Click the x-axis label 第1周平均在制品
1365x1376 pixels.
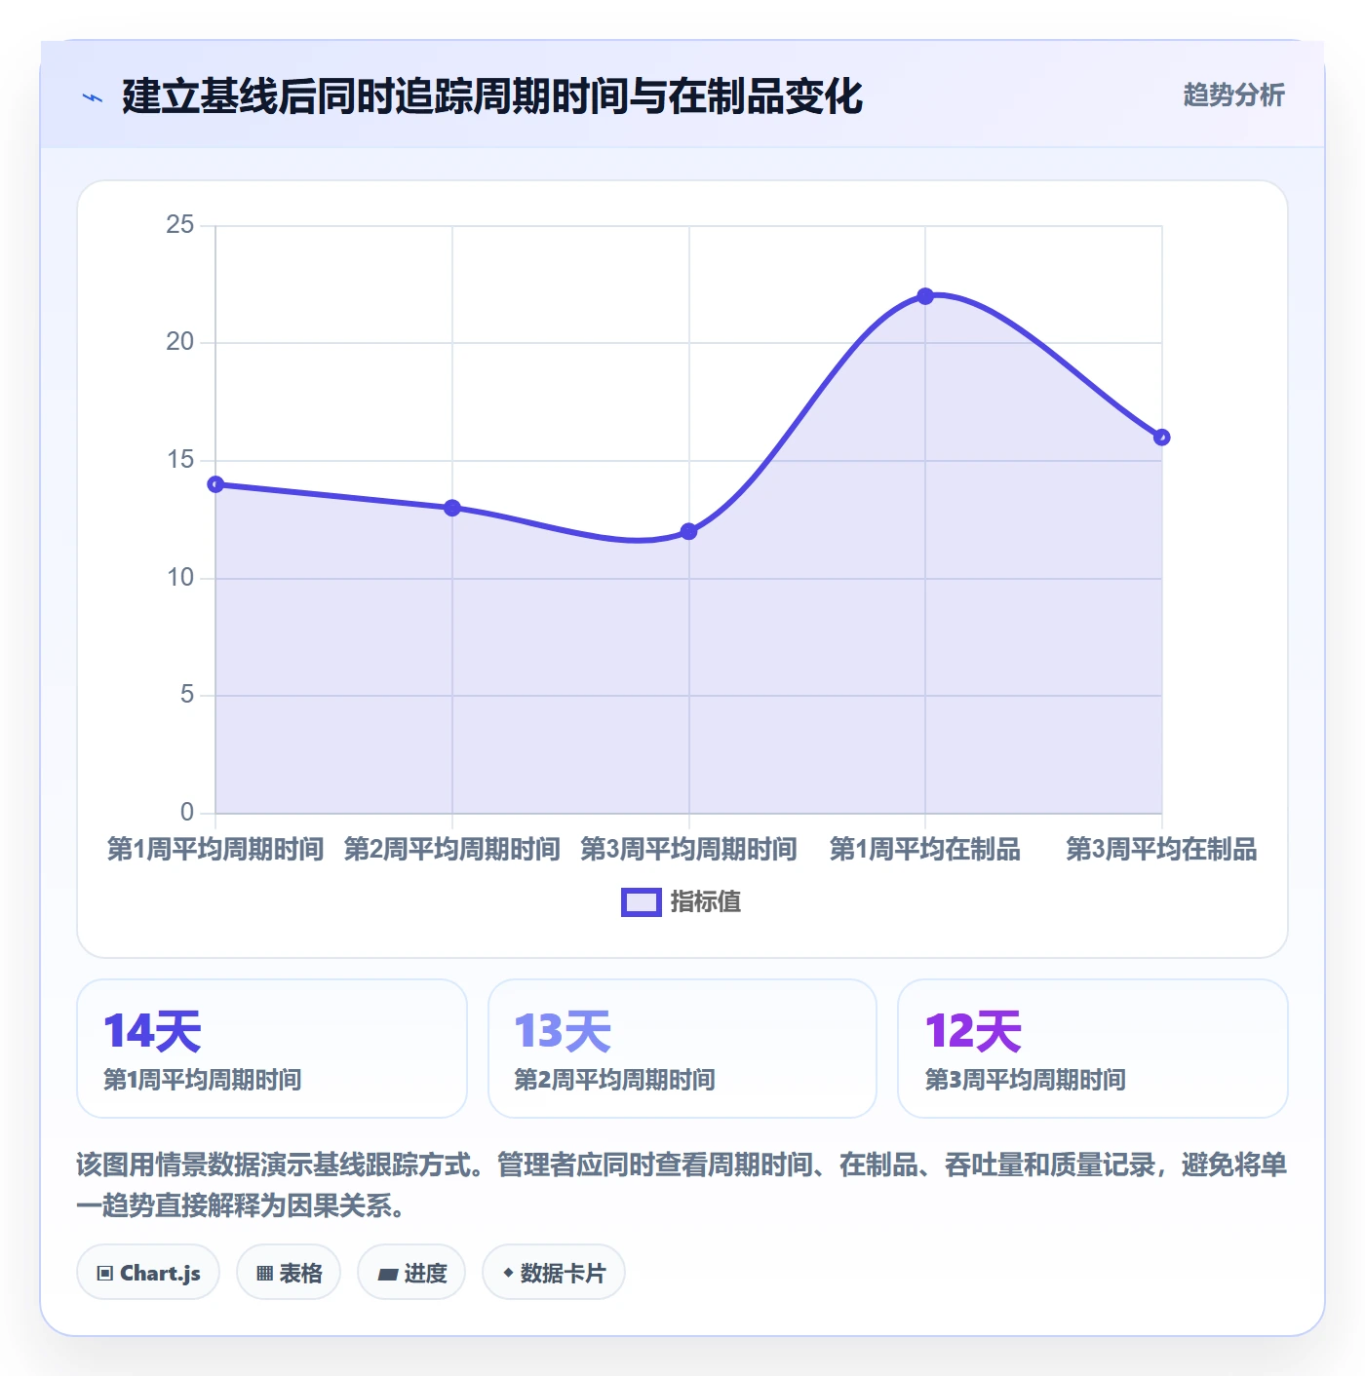925,849
